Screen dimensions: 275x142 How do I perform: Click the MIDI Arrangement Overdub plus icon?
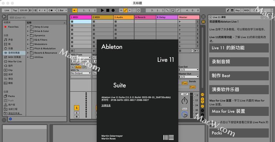click(x=121, y=11)
